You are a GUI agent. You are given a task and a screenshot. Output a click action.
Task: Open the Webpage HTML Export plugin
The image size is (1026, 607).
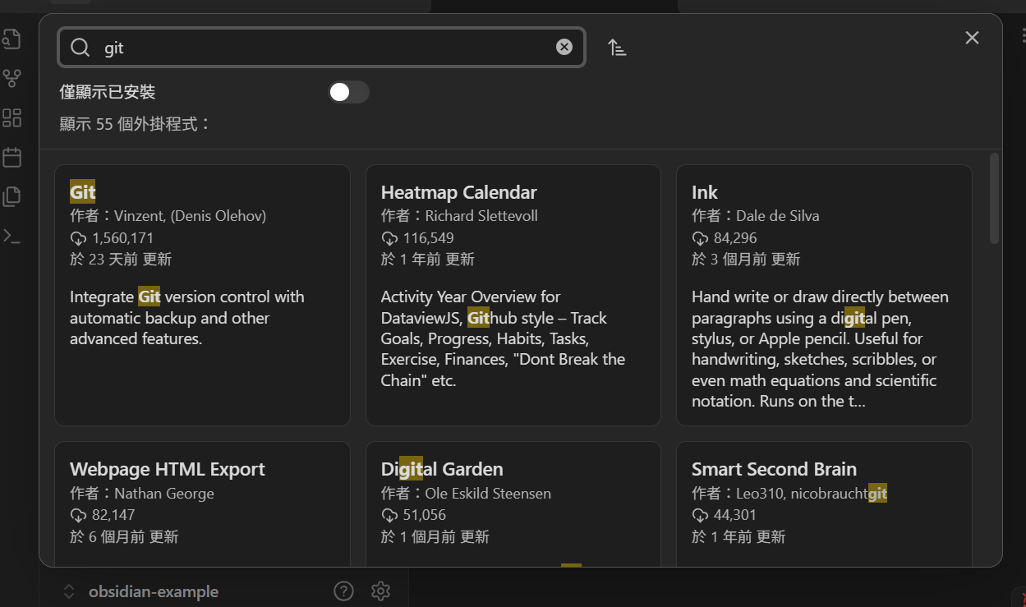(202, 504)
